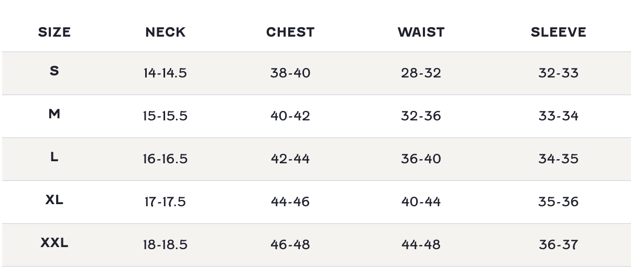The image size is (631, 268).
Task: Click the WAIST column header
Action: coord(421,32)
